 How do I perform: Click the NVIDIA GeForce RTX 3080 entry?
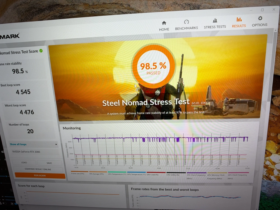point(26,151)
